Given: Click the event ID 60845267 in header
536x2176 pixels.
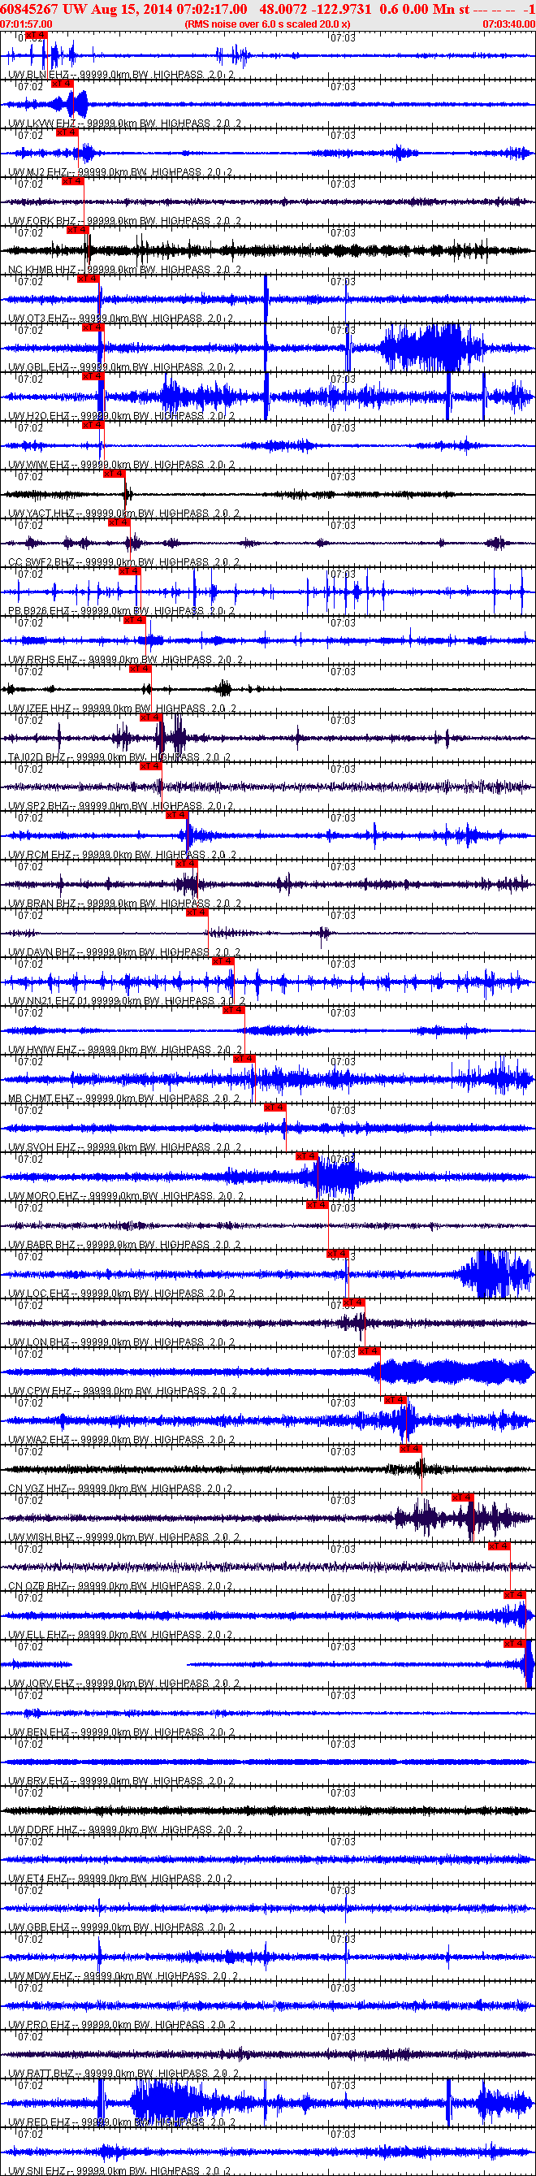Looking at the screenshot, I should pyautogui.click(x=28, y=9).
